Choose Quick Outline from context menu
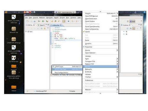 pos(100,21)
